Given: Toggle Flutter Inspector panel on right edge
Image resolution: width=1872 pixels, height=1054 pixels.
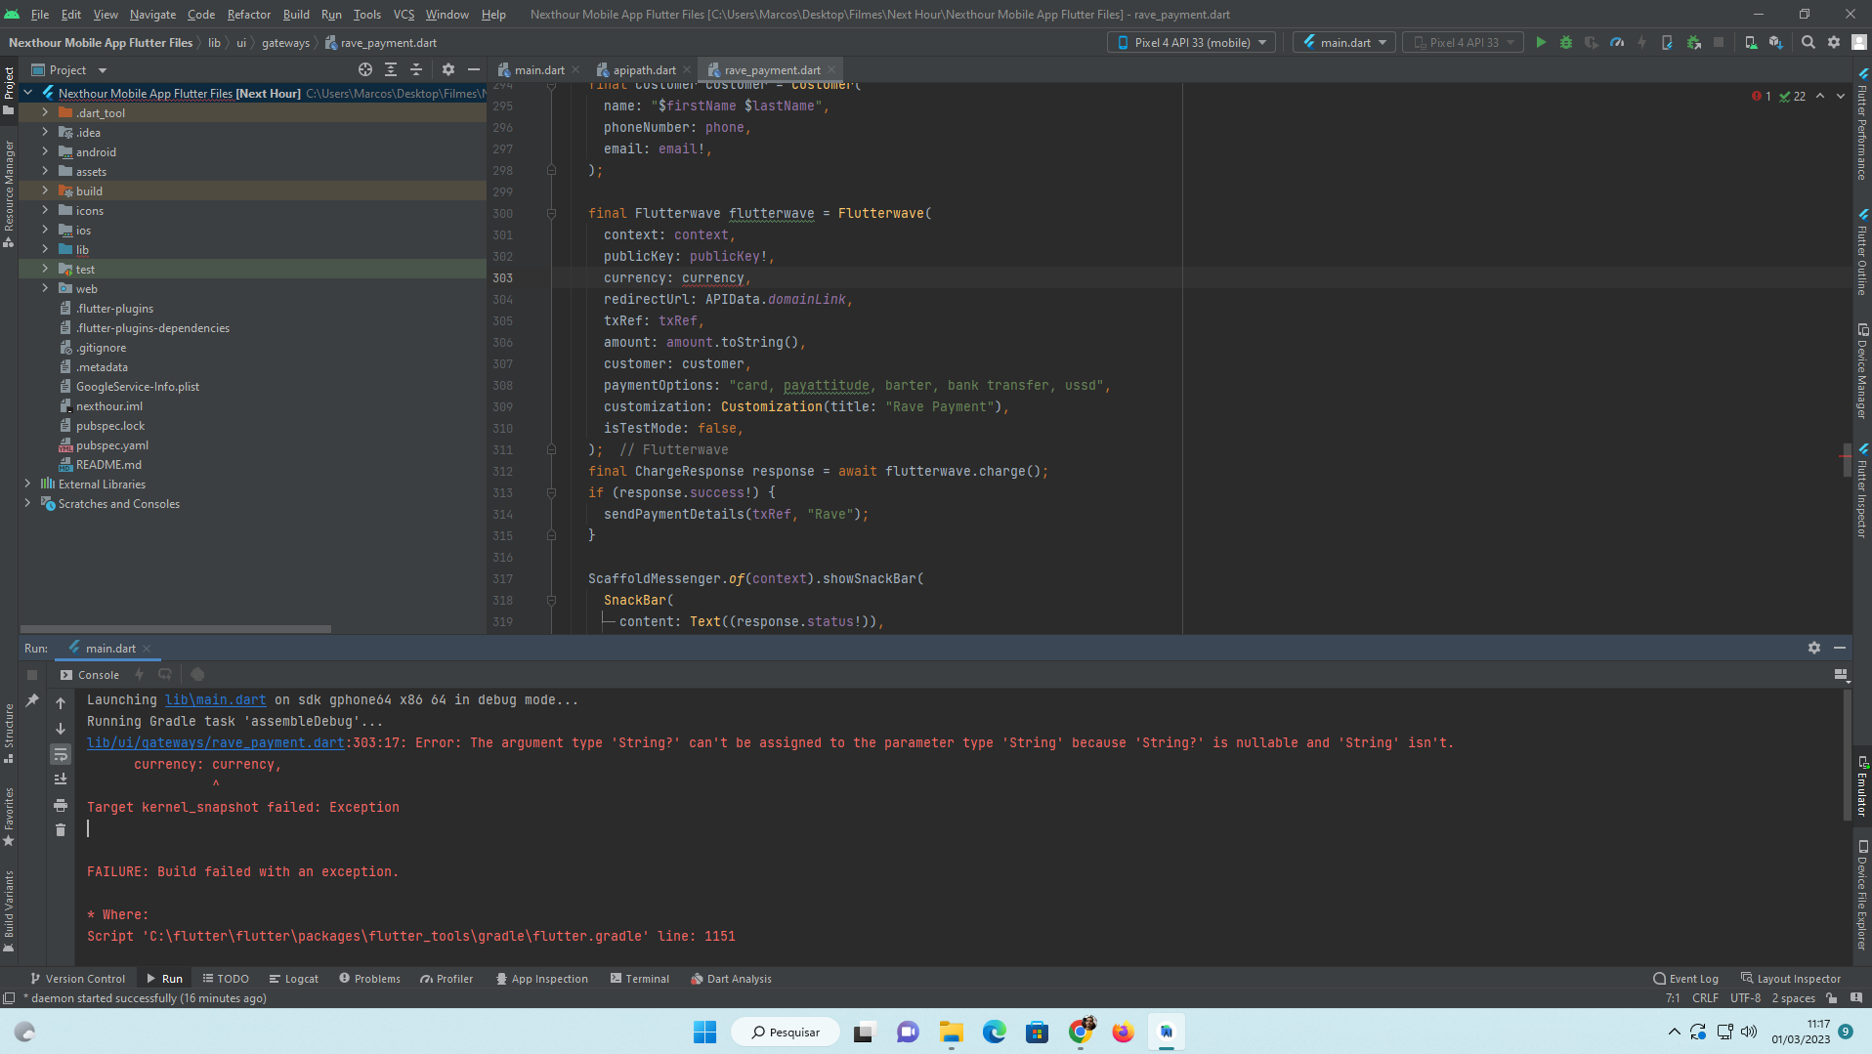Looking at the screenshot, I should tap(1862, 490).
